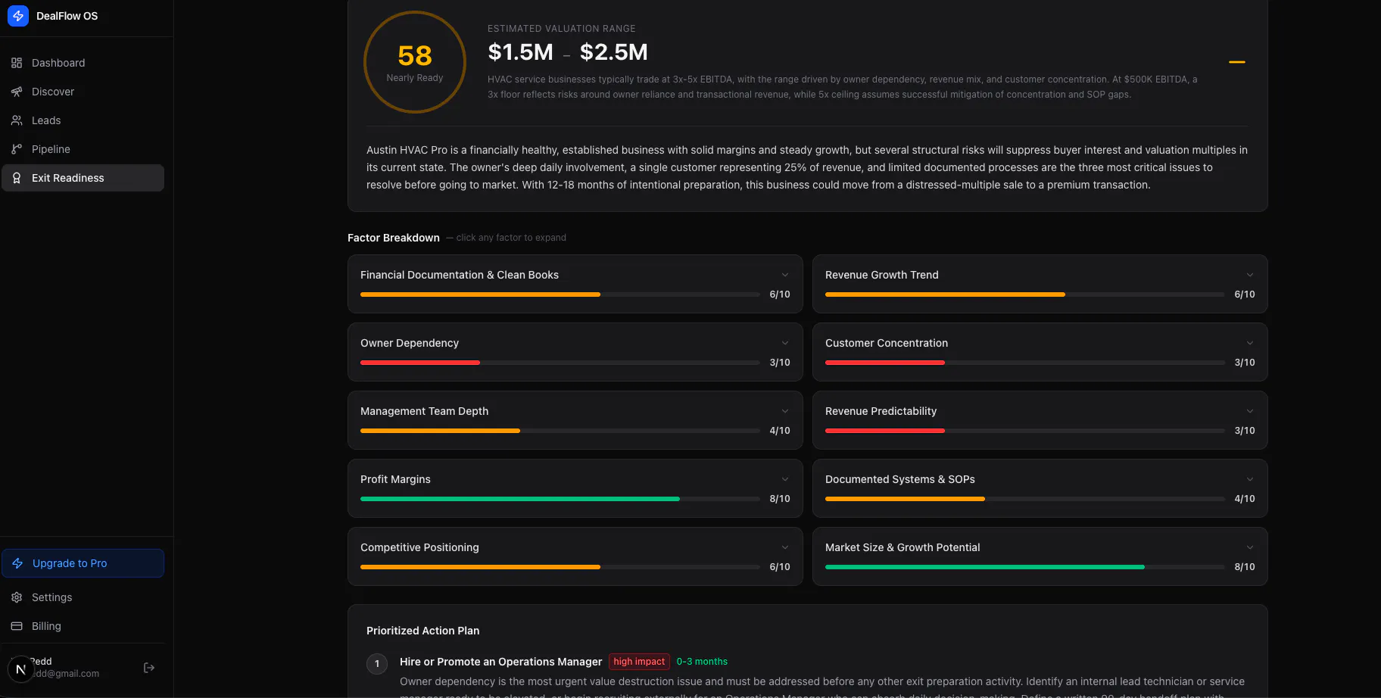Click the N user avatar
Viewport: 1381px width, 698px height.
click(x=20, y=669)
